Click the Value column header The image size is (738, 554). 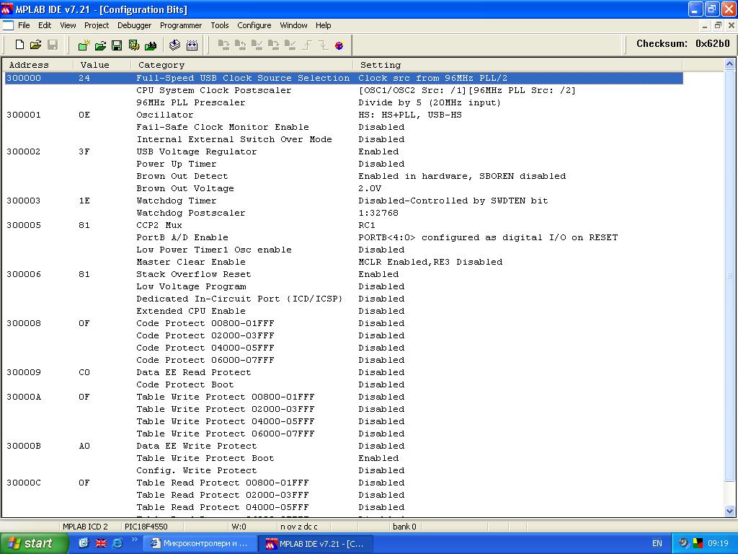pyautogui.click(x=102, y=65)
